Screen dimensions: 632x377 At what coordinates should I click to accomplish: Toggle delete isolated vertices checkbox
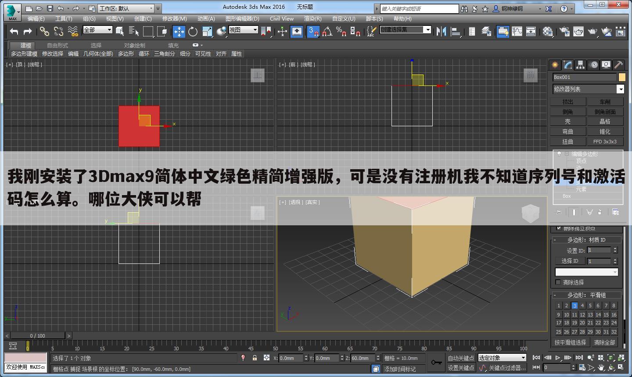point(558,228)
